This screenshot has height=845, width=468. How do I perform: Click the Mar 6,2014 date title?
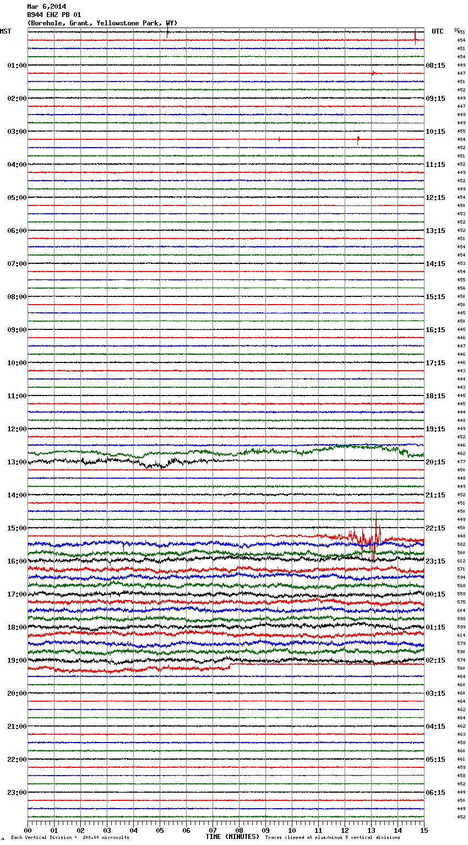[46, 7]
